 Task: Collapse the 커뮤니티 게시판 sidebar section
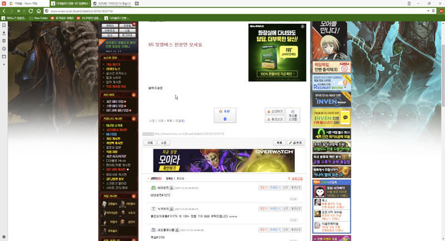[133, 119]
